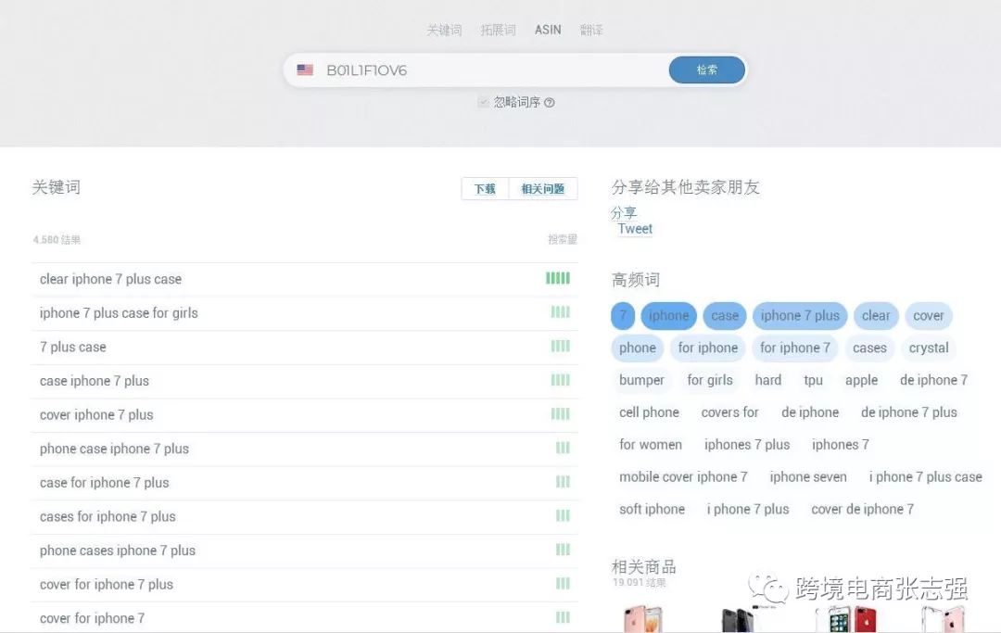The image size is (1001, 633).
Task: Click the 'for iphone 7' tag
Action: coord(795,348)
